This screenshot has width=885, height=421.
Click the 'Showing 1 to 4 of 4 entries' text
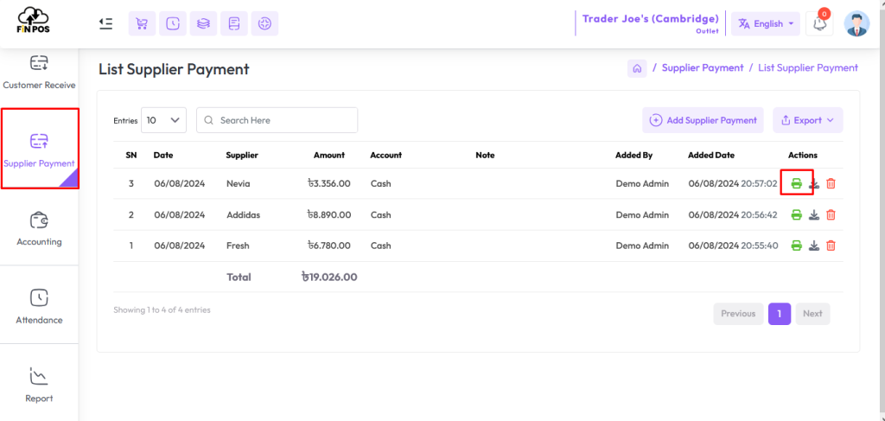tap(162, 309)
